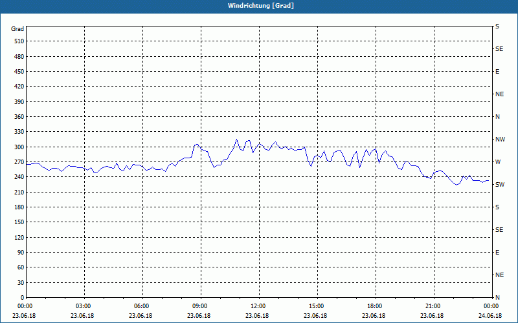
Task: Click the 360 y-axis tick label
Action: pos(19,117)
